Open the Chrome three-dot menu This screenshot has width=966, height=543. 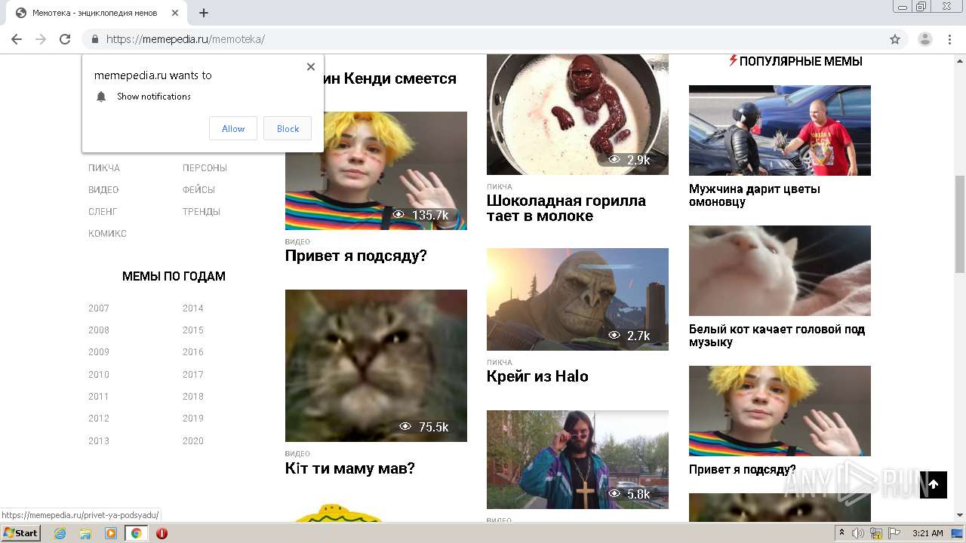click(x=949, y=39)
